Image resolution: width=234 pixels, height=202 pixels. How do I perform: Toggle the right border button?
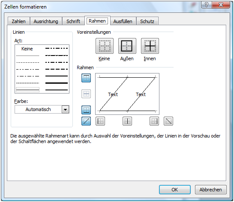(x=154, y=121)
